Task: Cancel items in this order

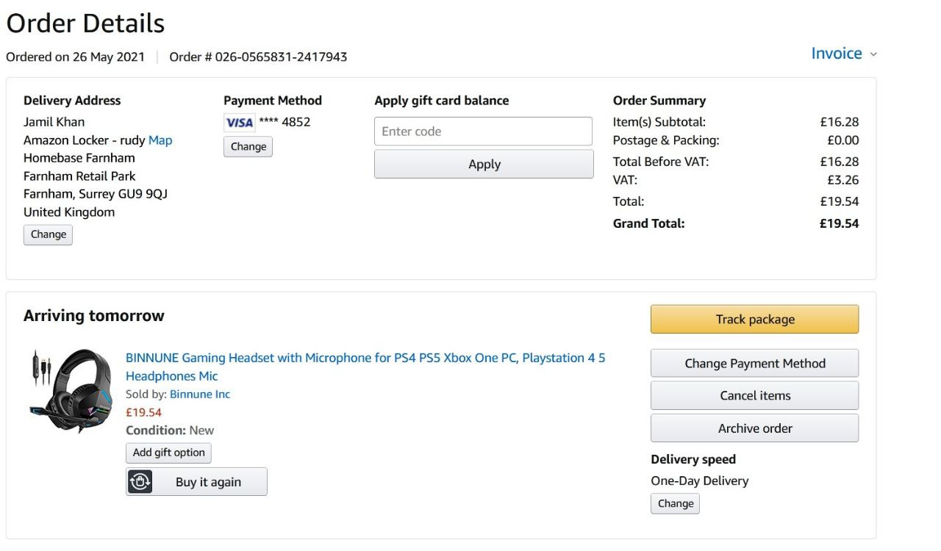Action: click(755, 395)
